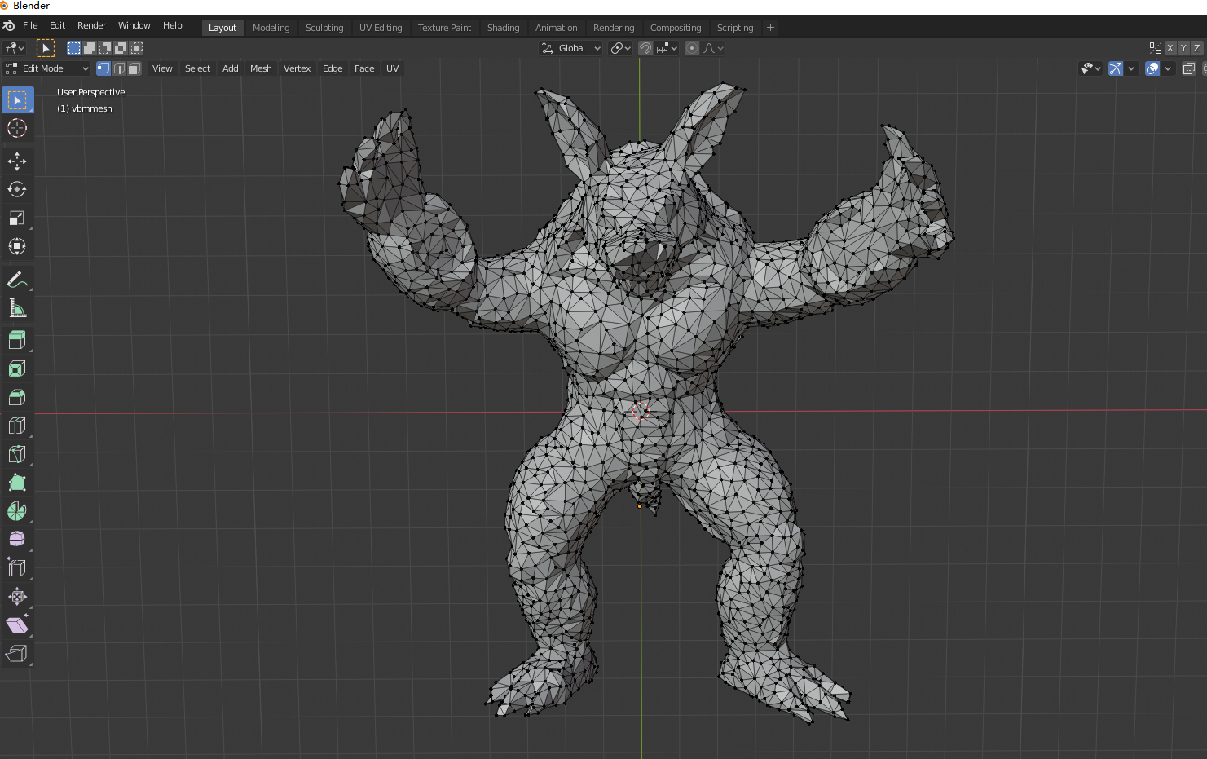Set selection mode to Intersect

[136, 48]
